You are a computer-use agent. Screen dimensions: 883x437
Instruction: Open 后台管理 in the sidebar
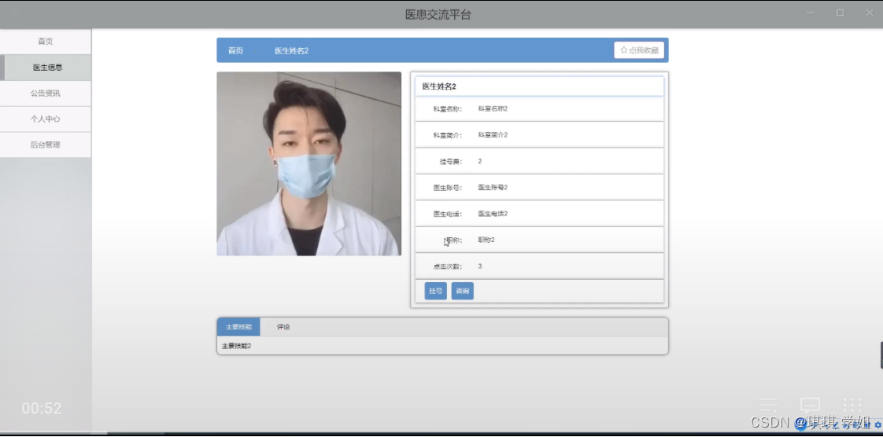click(x=46, y=145)
